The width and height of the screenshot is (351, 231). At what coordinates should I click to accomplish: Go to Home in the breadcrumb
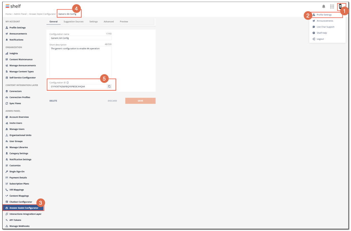pyautogui.click(x=9, y=14)
